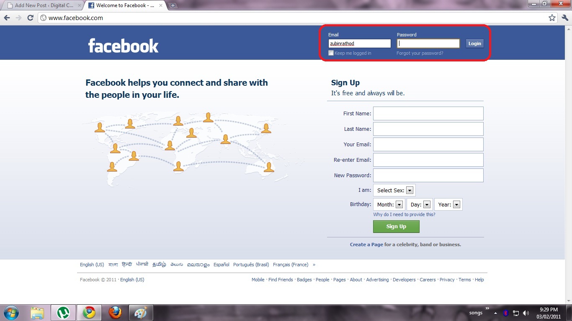Click the Re-enter Email field
Screen dimensions: 572x321
pos(428,160)
